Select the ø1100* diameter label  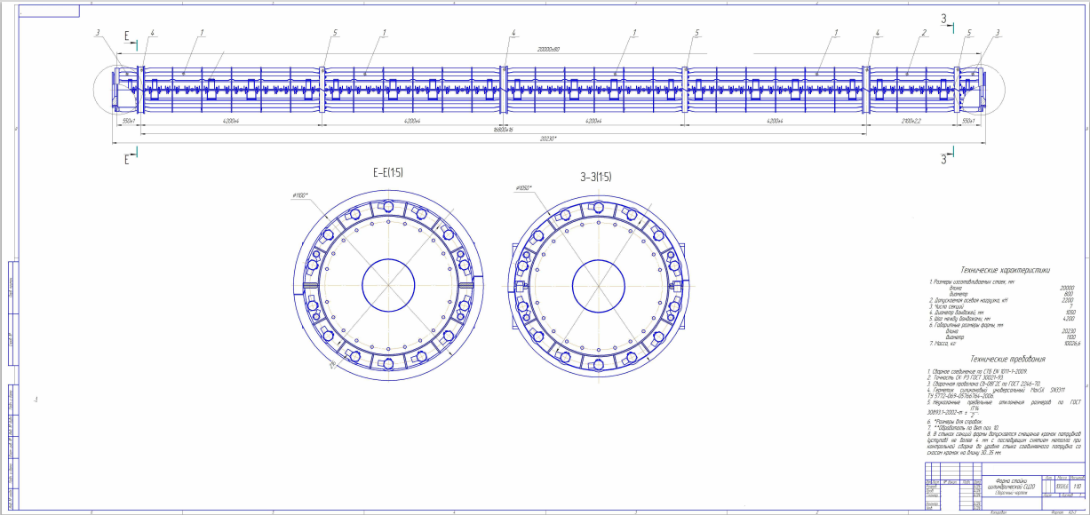pos(298,194)
